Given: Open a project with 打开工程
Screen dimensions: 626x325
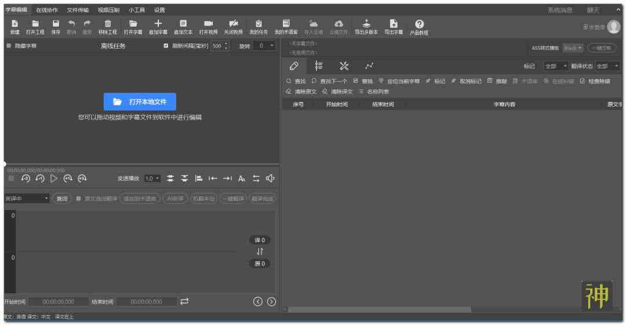Looking at the screenshot, I should point(35,27).
